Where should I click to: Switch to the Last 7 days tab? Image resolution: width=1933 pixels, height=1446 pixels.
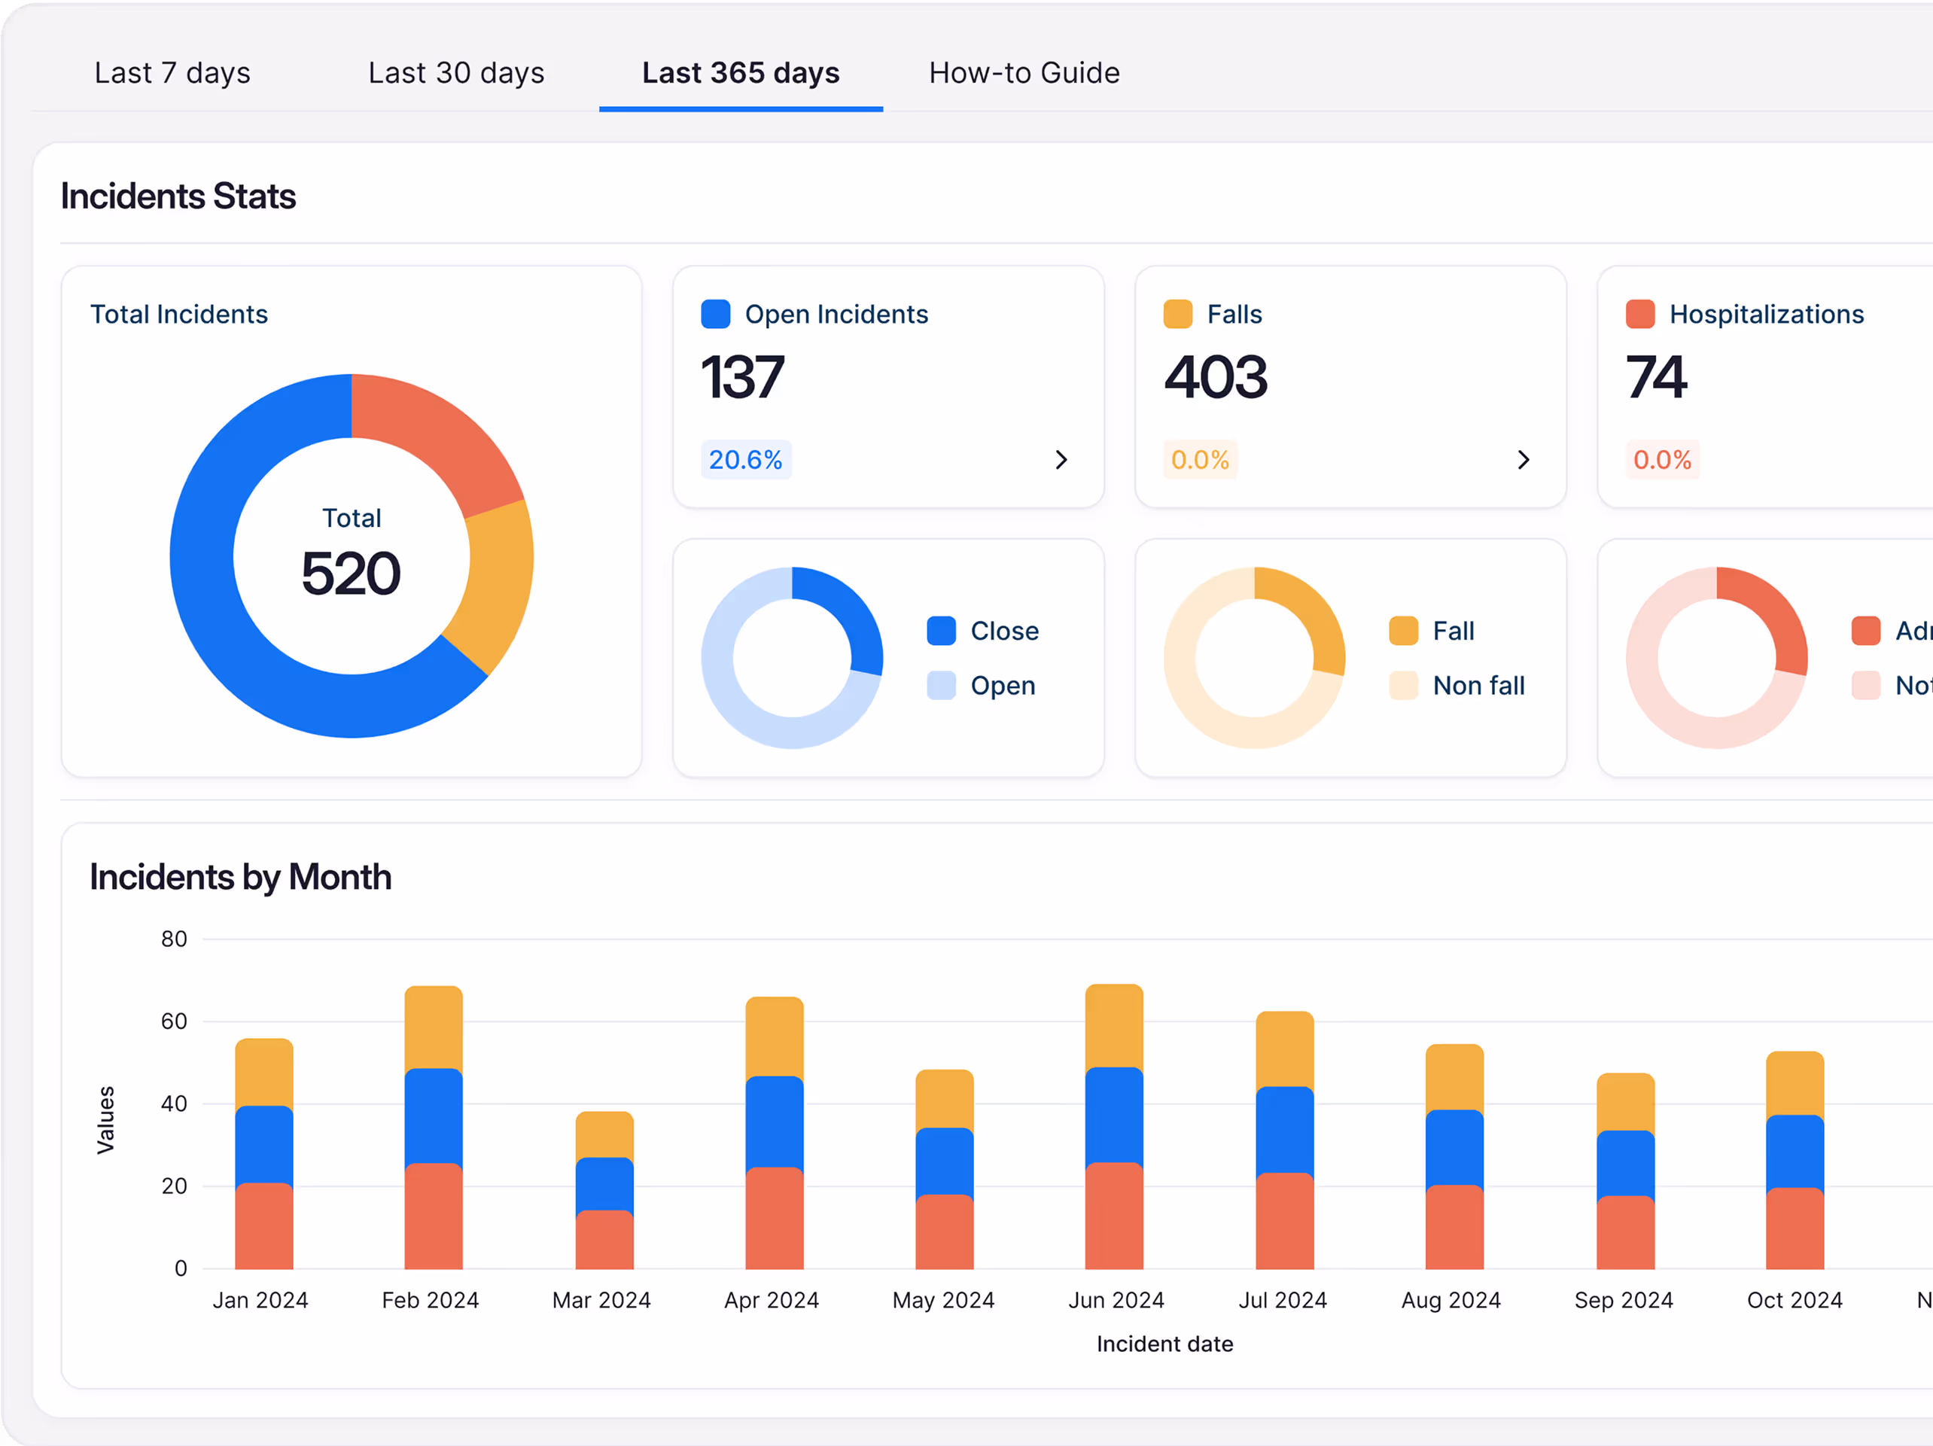(x=172, y=72)
